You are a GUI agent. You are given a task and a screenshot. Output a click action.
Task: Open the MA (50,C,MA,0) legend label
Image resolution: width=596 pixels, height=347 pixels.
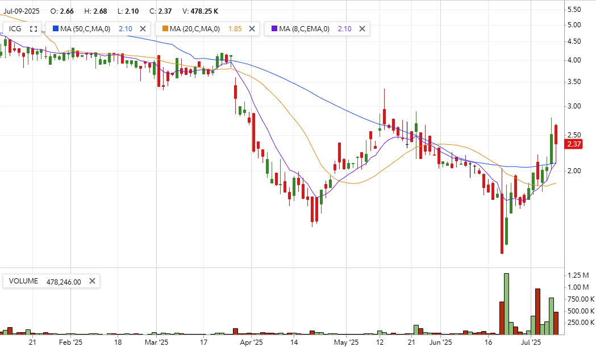point(85,29)
